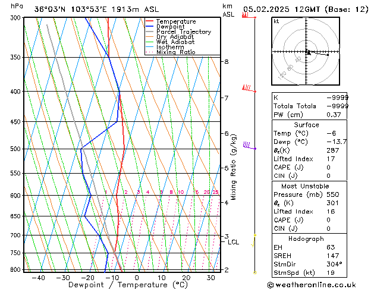Click the '8' km altitude axis label
374x289 pixels.
[x=227, y=61]
